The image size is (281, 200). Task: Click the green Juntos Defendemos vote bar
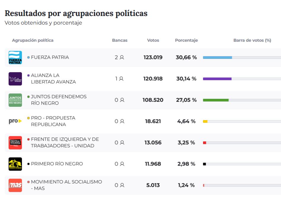pyautogui.click(x=216, y=100)
